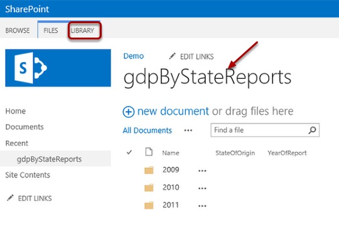Viewport: 339px width, 228px height.
Task: Click the gdpByStateReports page title
Action: (x=207, y=78)
